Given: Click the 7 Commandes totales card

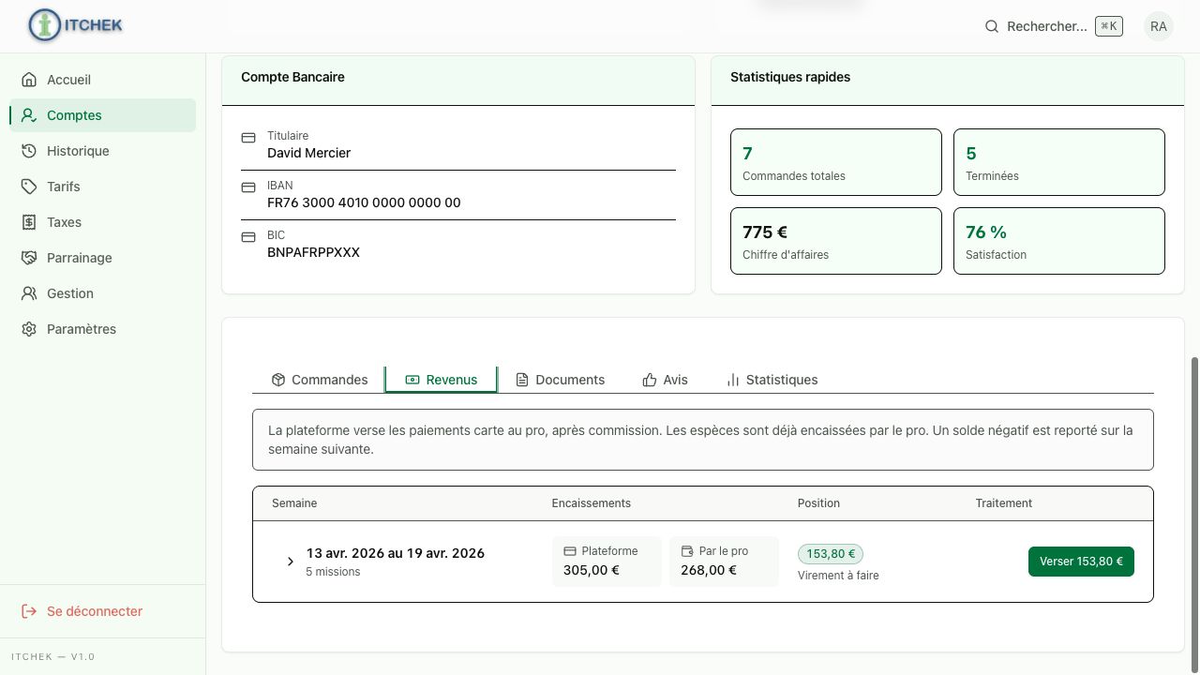Looking at the screenshot, I should 835,162.
